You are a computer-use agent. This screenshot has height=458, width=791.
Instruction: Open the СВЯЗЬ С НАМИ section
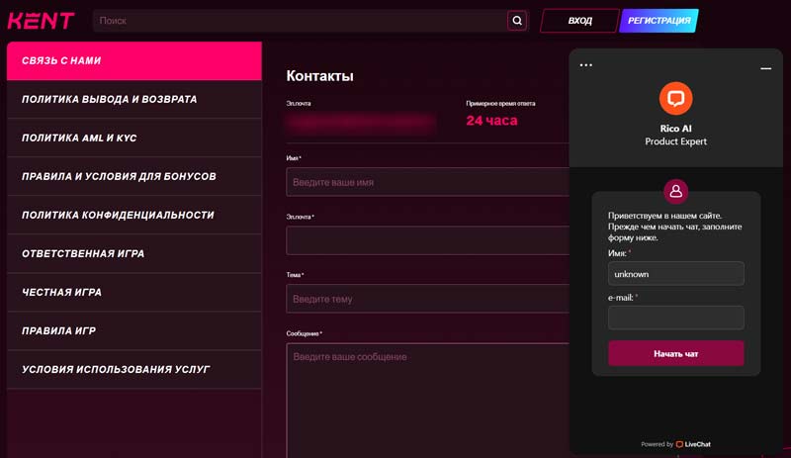[133, 61]
